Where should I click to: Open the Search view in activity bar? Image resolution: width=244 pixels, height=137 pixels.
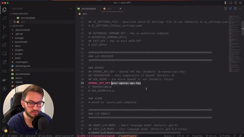(4, 18)
